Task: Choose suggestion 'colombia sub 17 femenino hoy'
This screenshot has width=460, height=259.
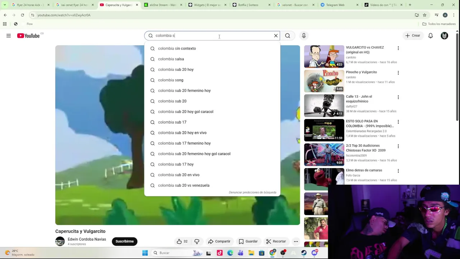Action: 212,143
